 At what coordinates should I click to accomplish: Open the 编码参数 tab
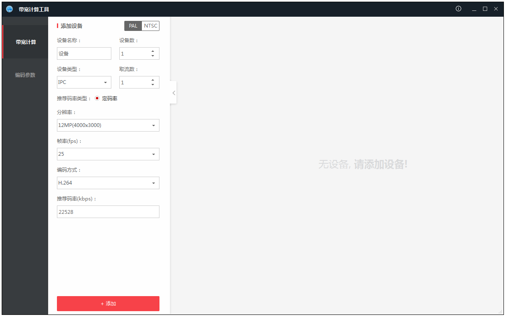(x=25, y=75)
